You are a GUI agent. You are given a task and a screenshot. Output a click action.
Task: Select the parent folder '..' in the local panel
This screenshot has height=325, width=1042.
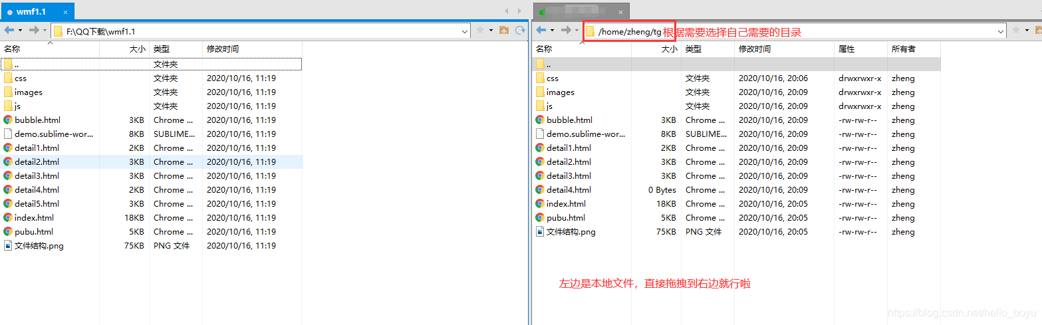click(x=151, y=64)
